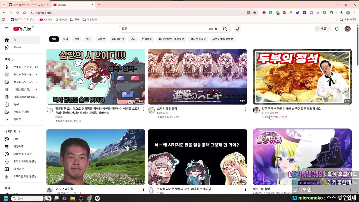
Task: Open the Windows Start menu
Action: click(x=6, y=198)
